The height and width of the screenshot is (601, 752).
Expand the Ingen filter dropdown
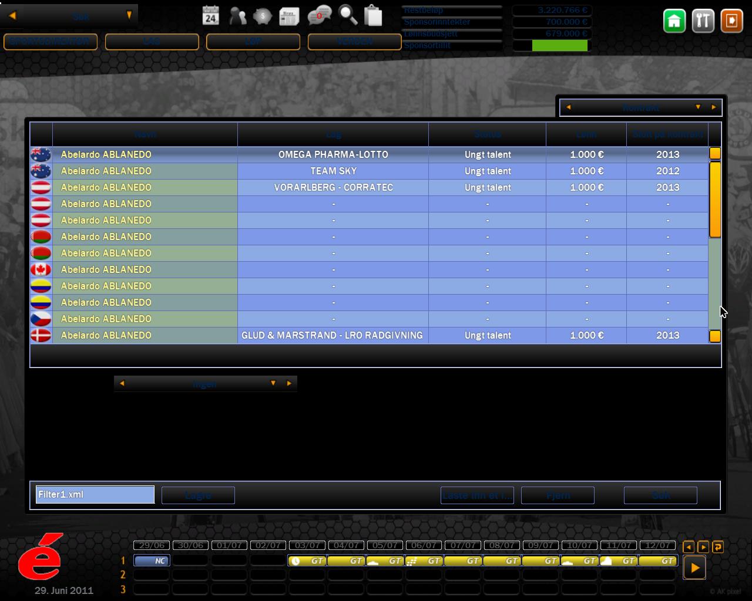(x=273, y=383)
